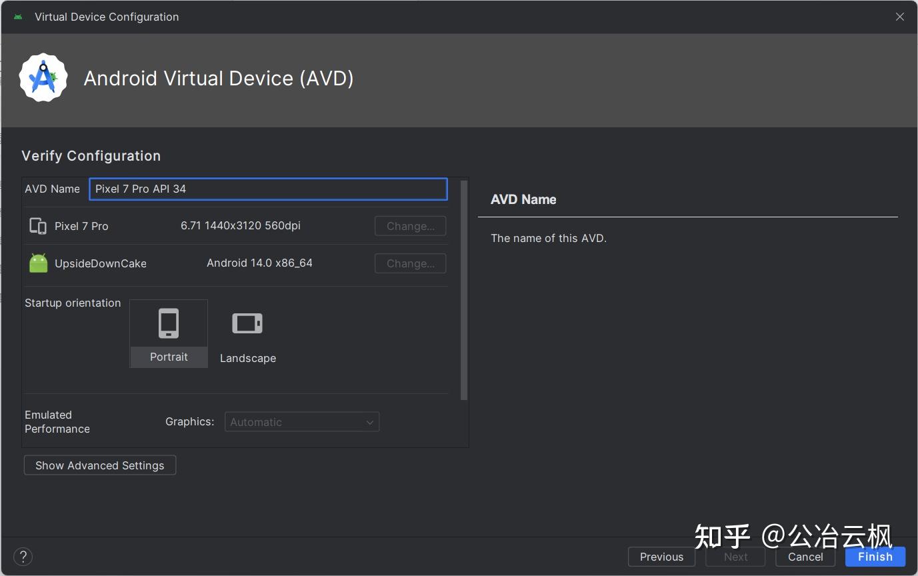
Task: Show Advanced Settings
Action: click(100, 465)
